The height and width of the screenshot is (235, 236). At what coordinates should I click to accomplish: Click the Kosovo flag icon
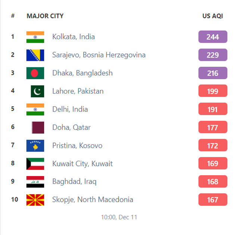coord(35,146)
